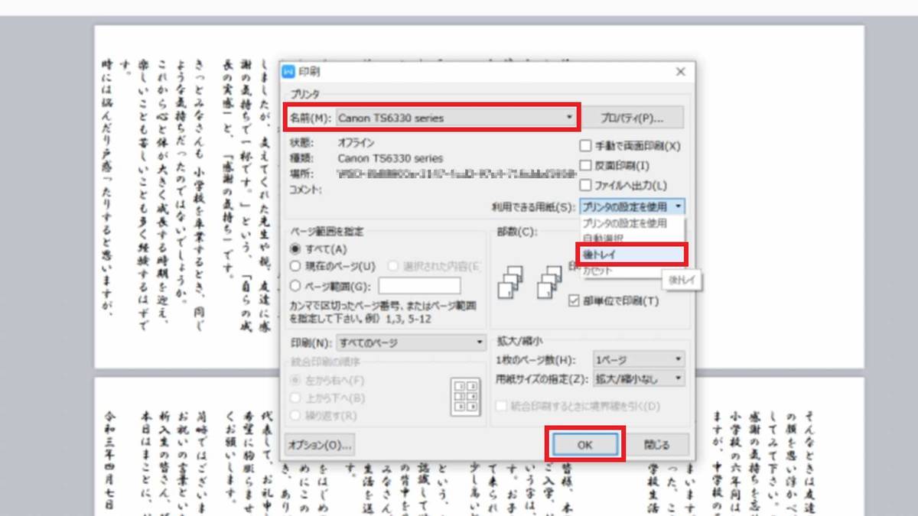The width and height of the screenshot is (918, 516).
Task: Click the Canon TS6330 series type text
Action: 390,158
